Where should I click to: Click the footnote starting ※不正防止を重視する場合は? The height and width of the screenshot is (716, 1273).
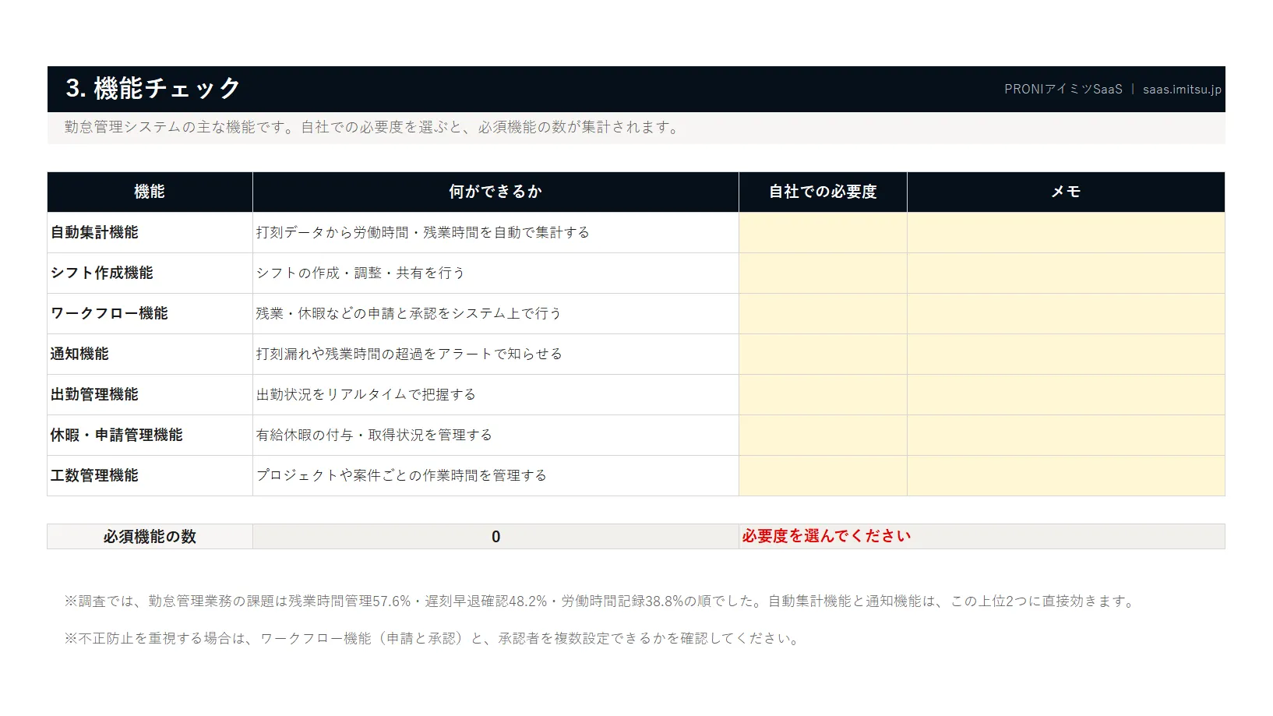[433, 639]
